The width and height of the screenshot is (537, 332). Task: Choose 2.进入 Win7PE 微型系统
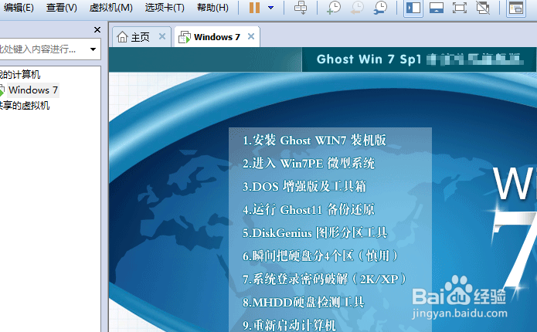[308, 163]
